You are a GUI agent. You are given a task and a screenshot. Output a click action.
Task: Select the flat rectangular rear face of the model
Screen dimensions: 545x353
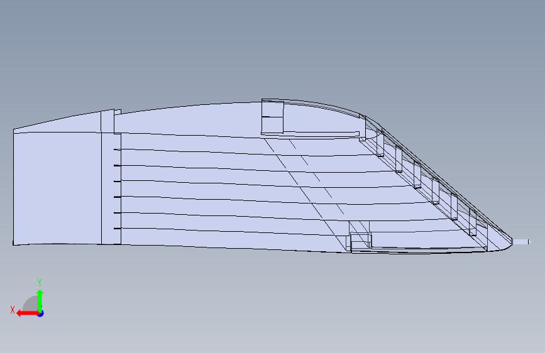coord(57,188)
